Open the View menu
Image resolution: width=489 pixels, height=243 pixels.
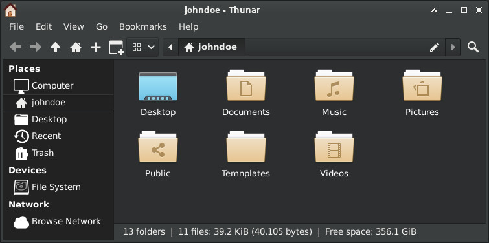pos(74,26)
